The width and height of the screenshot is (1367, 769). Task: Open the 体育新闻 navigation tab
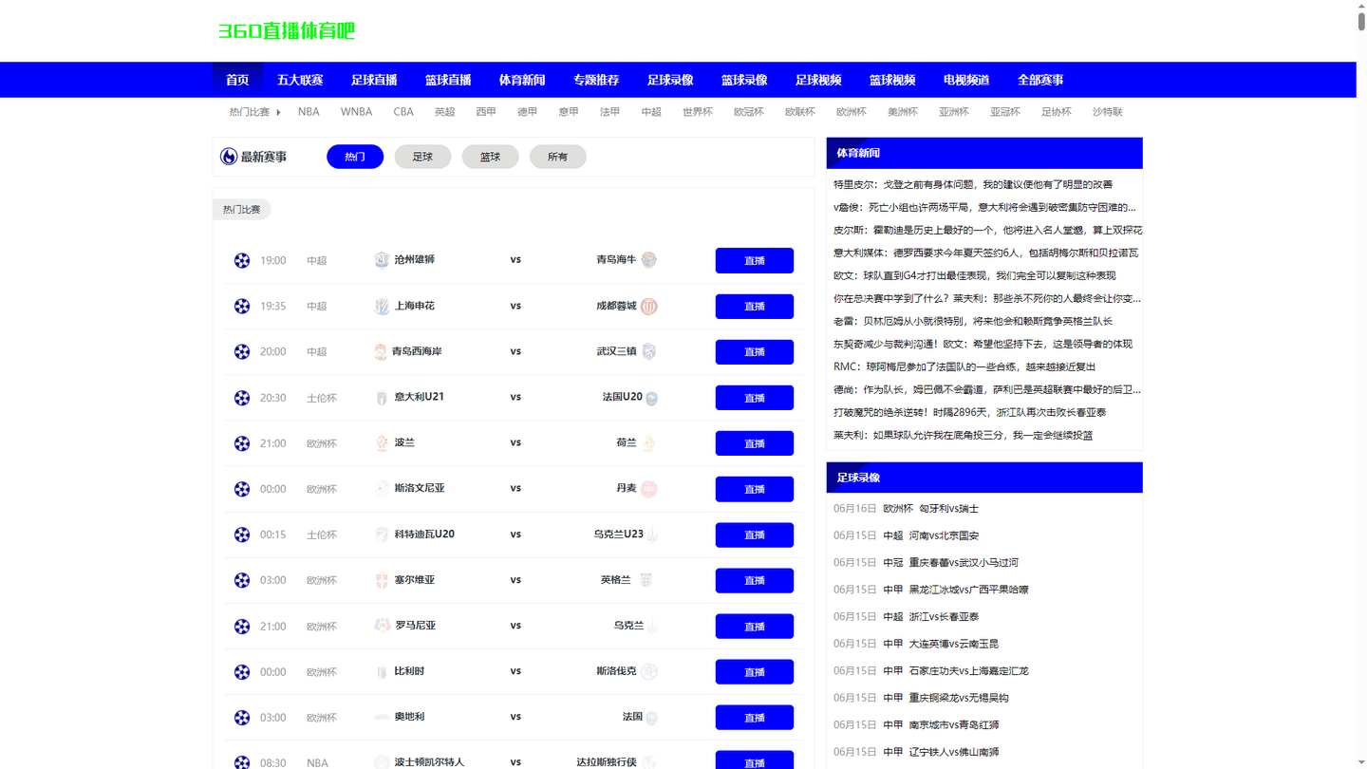(522, 80)
